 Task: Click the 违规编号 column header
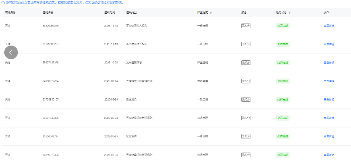pos(48,13)
